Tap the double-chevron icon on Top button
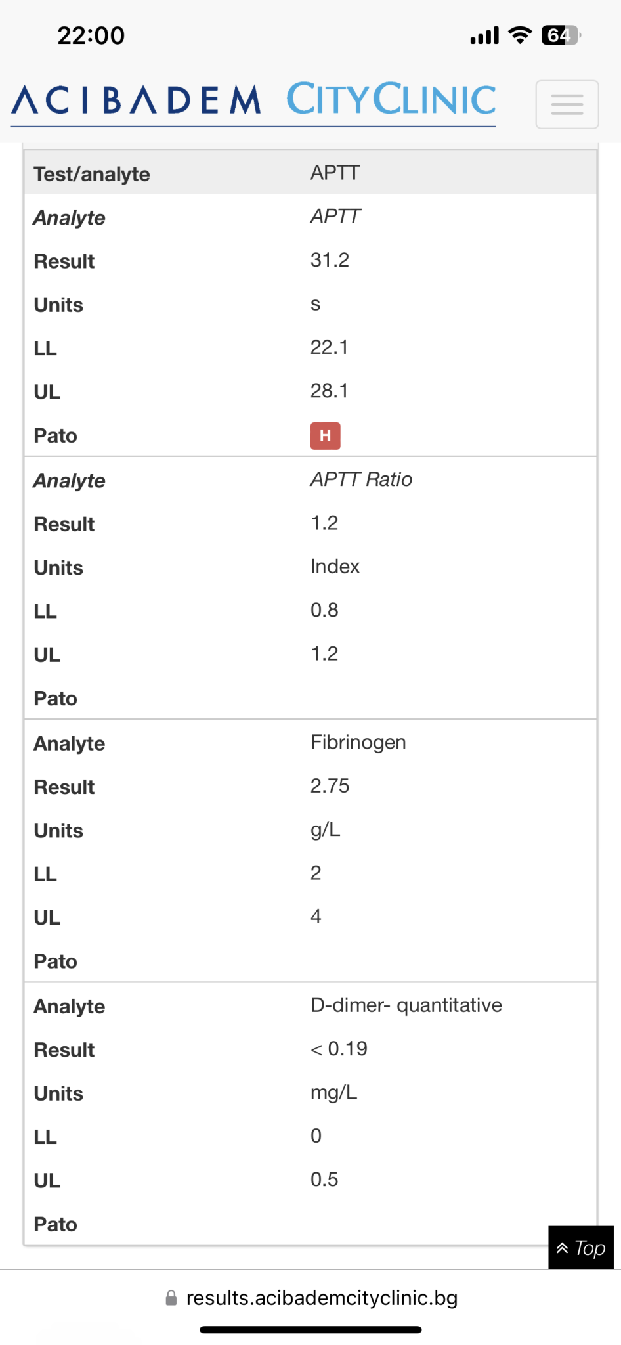The width and height of the screenshot is (621, 1345). tap(563, 1248)
